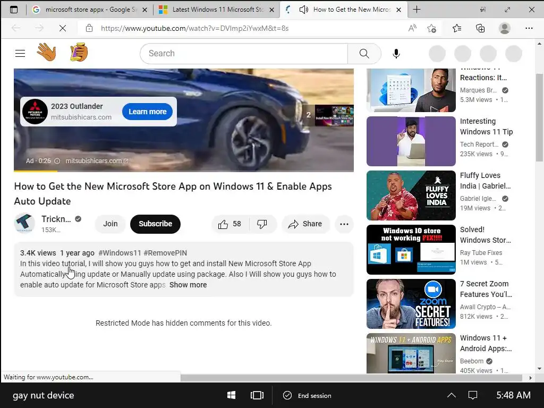Open Edge Settings and more ellipsis

(x=529, y=29)
